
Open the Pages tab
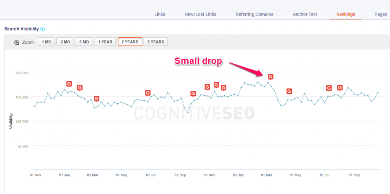coord(380,14)
